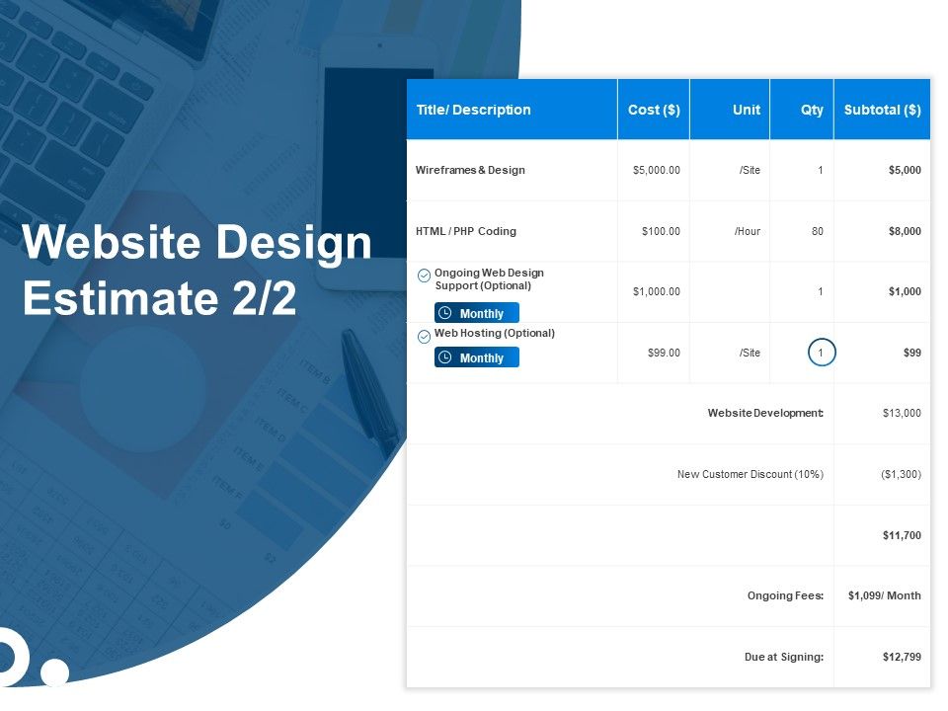Click the $13,000 total value
This screenshot has height=711, width=948.
point(902,413)
